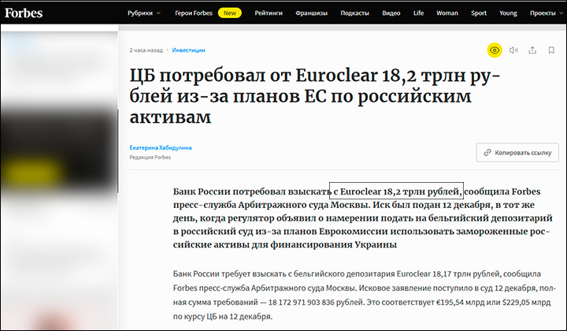The height and width of the screenshot is (331, 567).
Task: Open author Екатерина Хабидулина's profile
Action: (161, 147)
